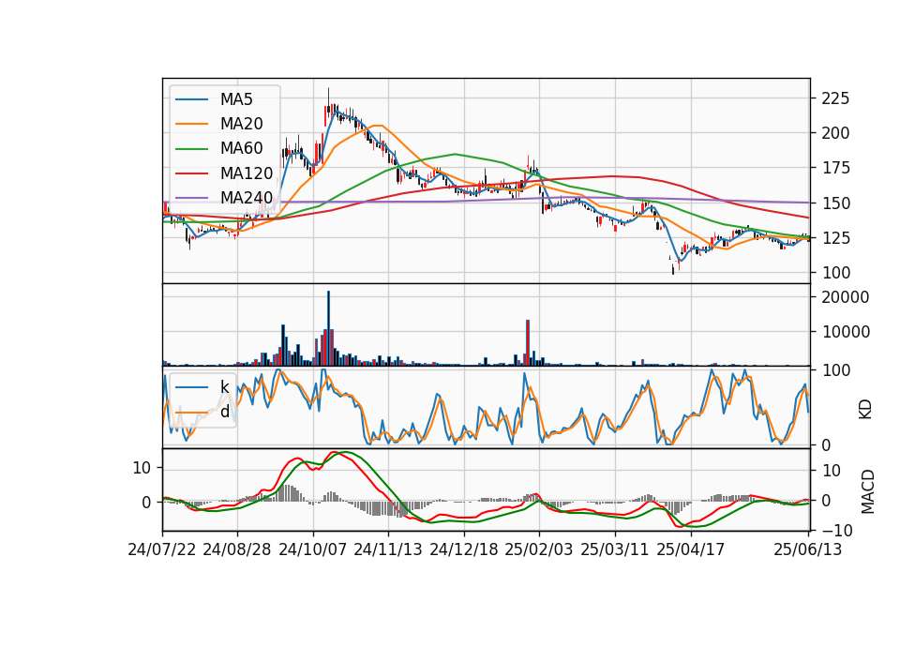This screenshot has height=647, width=900.
Task: Click the 25/02/03 date label
Action: (x=539, y=549)
